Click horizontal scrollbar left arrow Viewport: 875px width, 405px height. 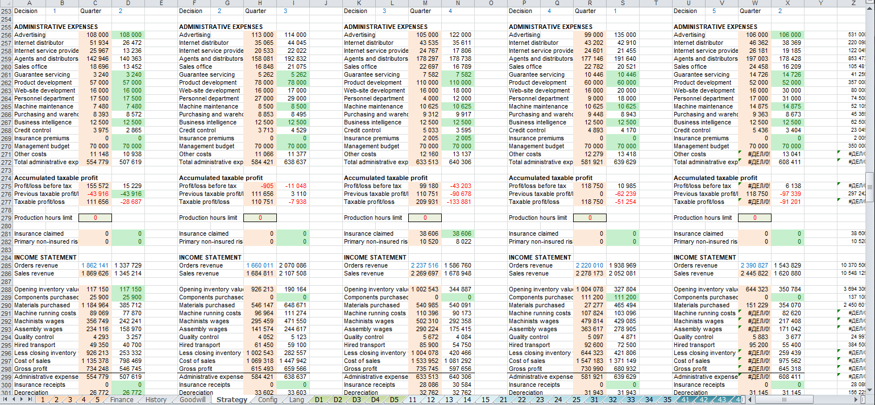[751, 400]
